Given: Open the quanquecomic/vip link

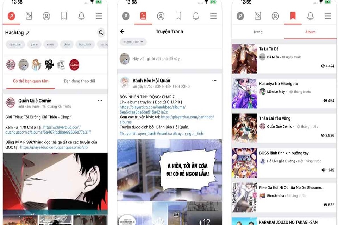Looking at the screenshot, I should (54, 147).
